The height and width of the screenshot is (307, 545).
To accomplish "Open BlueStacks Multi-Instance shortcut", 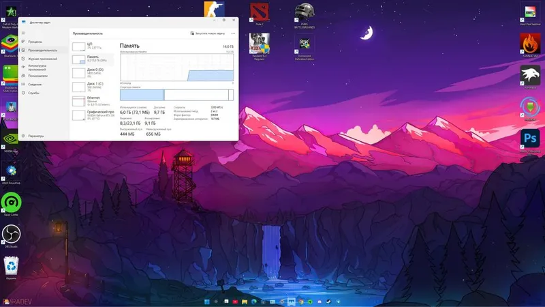I will [x=10, y=78].
